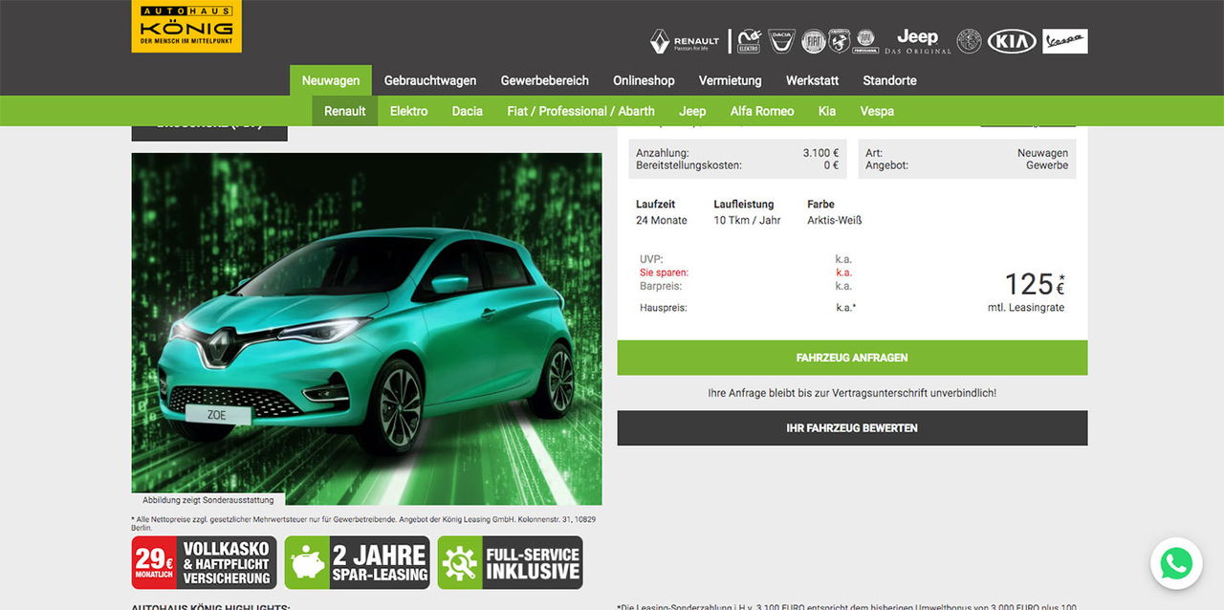Click the Barpreis label
The image size is (1224, 610).
[662, 286]
